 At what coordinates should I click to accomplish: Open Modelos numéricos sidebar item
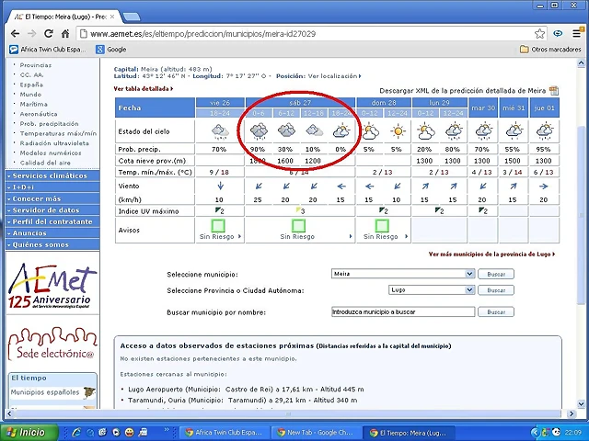pyautogui.click(x=51, y=153)
